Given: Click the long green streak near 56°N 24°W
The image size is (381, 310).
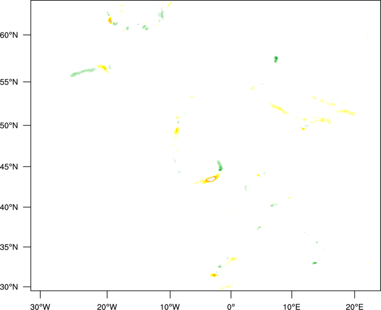Looking at the screenshot, I should click(83, 72).
